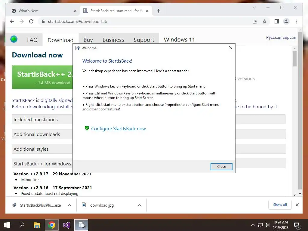The width and height of the screenshot is (308, 231).
Task: Click the StartIsBackPlusPlu exe file icon
Action: 14,205
